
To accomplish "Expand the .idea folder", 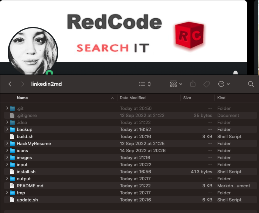I will (x=7, y=122).
